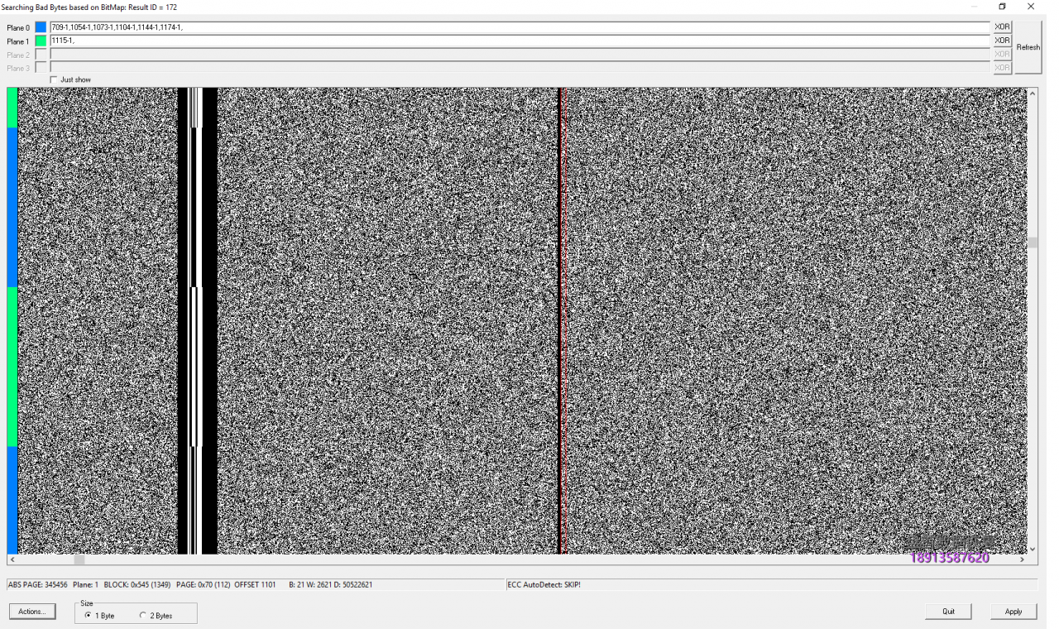This screenshot has width=1059, height=629.
Task: Click the restore window button in title bar
Action: (1002, 7)
